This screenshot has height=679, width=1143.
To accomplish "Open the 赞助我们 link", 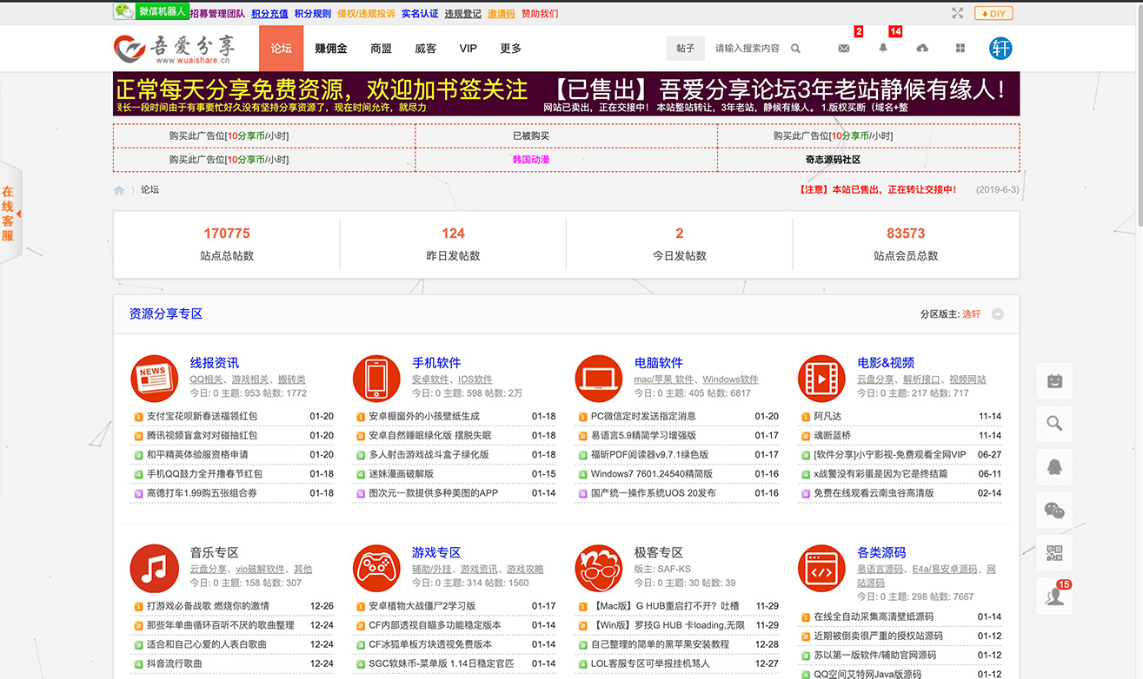I will click(540, 14).
